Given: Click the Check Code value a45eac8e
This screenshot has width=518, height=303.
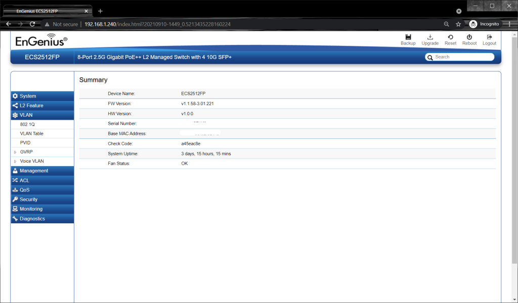Looking at the screenshot, I should (191, 144).
